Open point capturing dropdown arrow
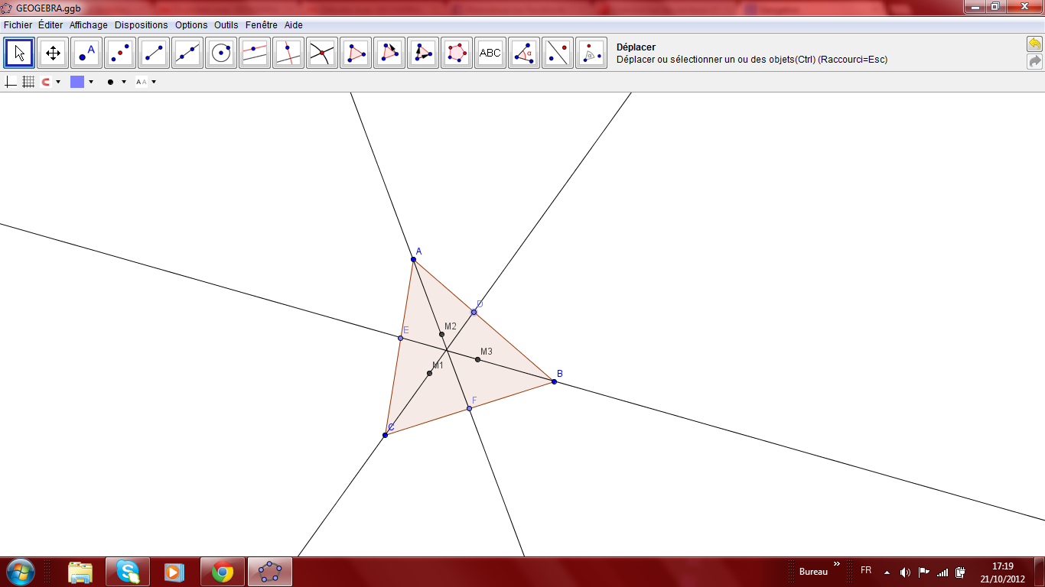The width and height of the screenshot is (1045, 587). (58, 82)
